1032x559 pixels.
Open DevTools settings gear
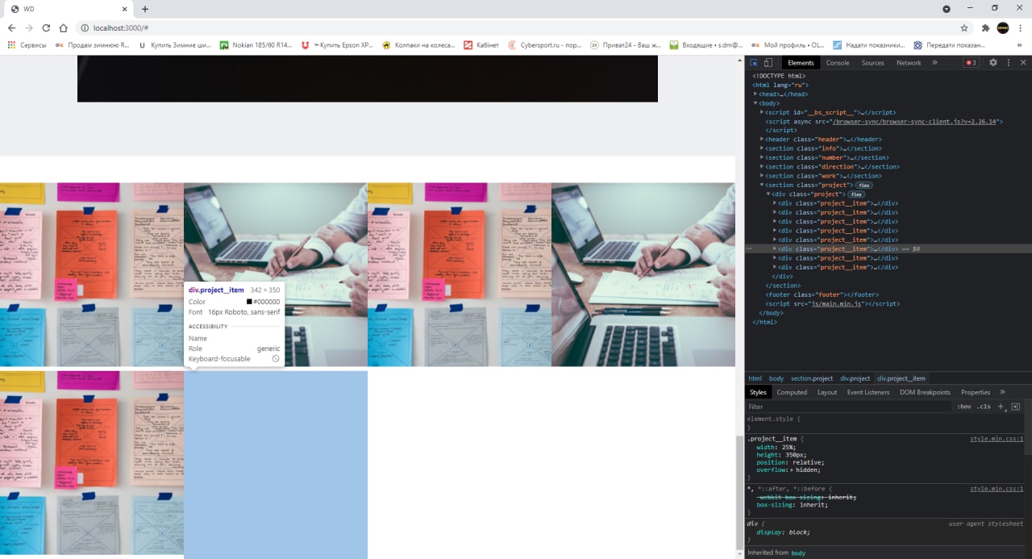pyautogui.click(x=993, y=62)
